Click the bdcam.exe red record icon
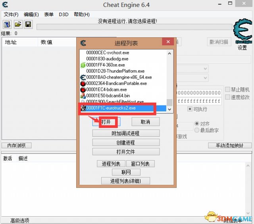 [x=83, y=90]
